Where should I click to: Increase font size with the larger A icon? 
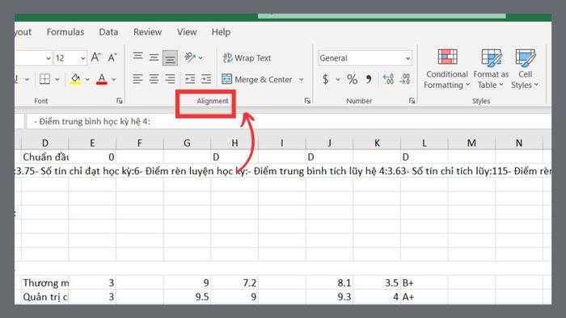(96, 57)
